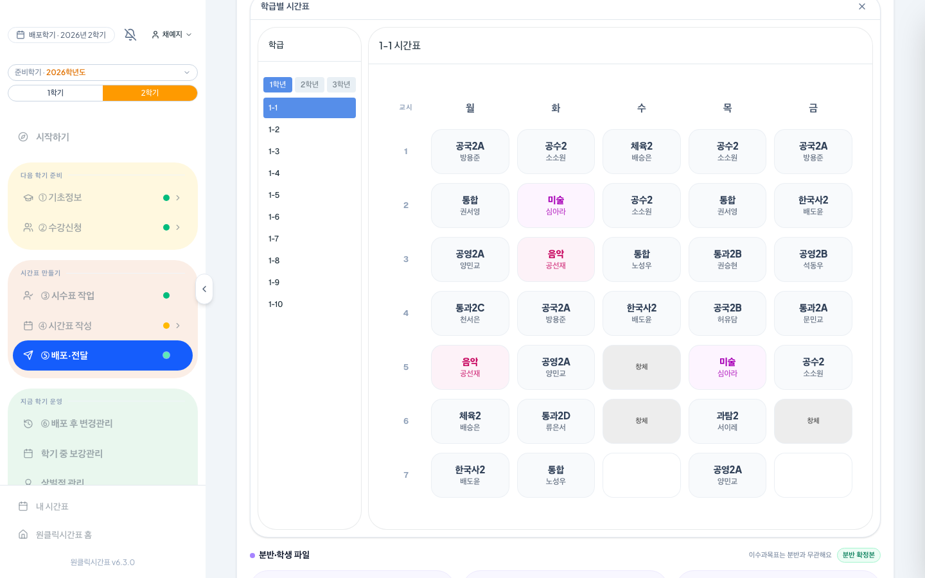
Task: Select the 2학기 semester toggle
Action: tap(150, 93)
